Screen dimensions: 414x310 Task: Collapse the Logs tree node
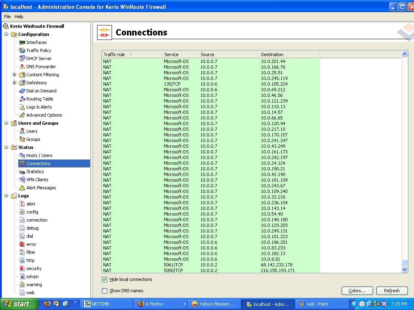click(x=6, y=196)
